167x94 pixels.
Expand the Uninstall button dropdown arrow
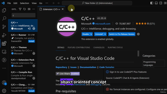[x=105, y=34]
